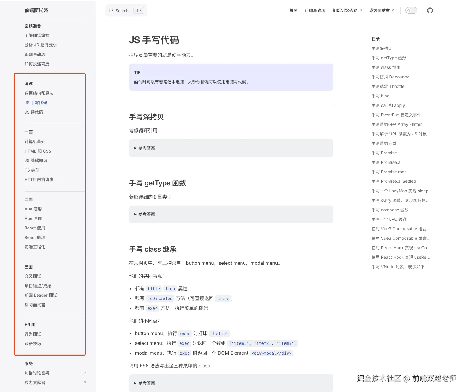Jump to 手写一个 LazyMan in contents

tap(402, 191)
